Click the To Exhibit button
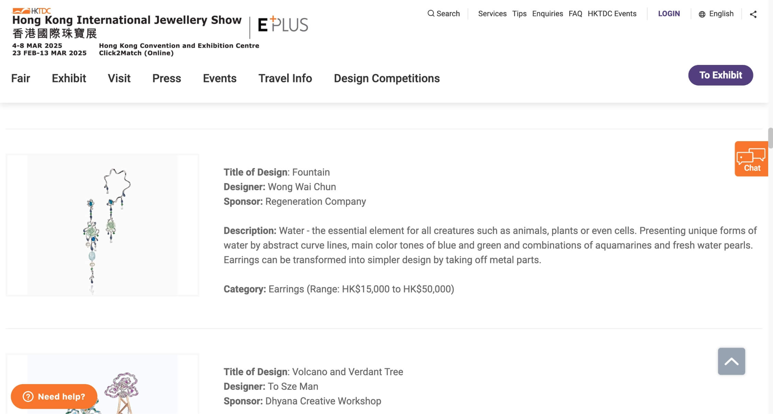 tap(720, 75)
